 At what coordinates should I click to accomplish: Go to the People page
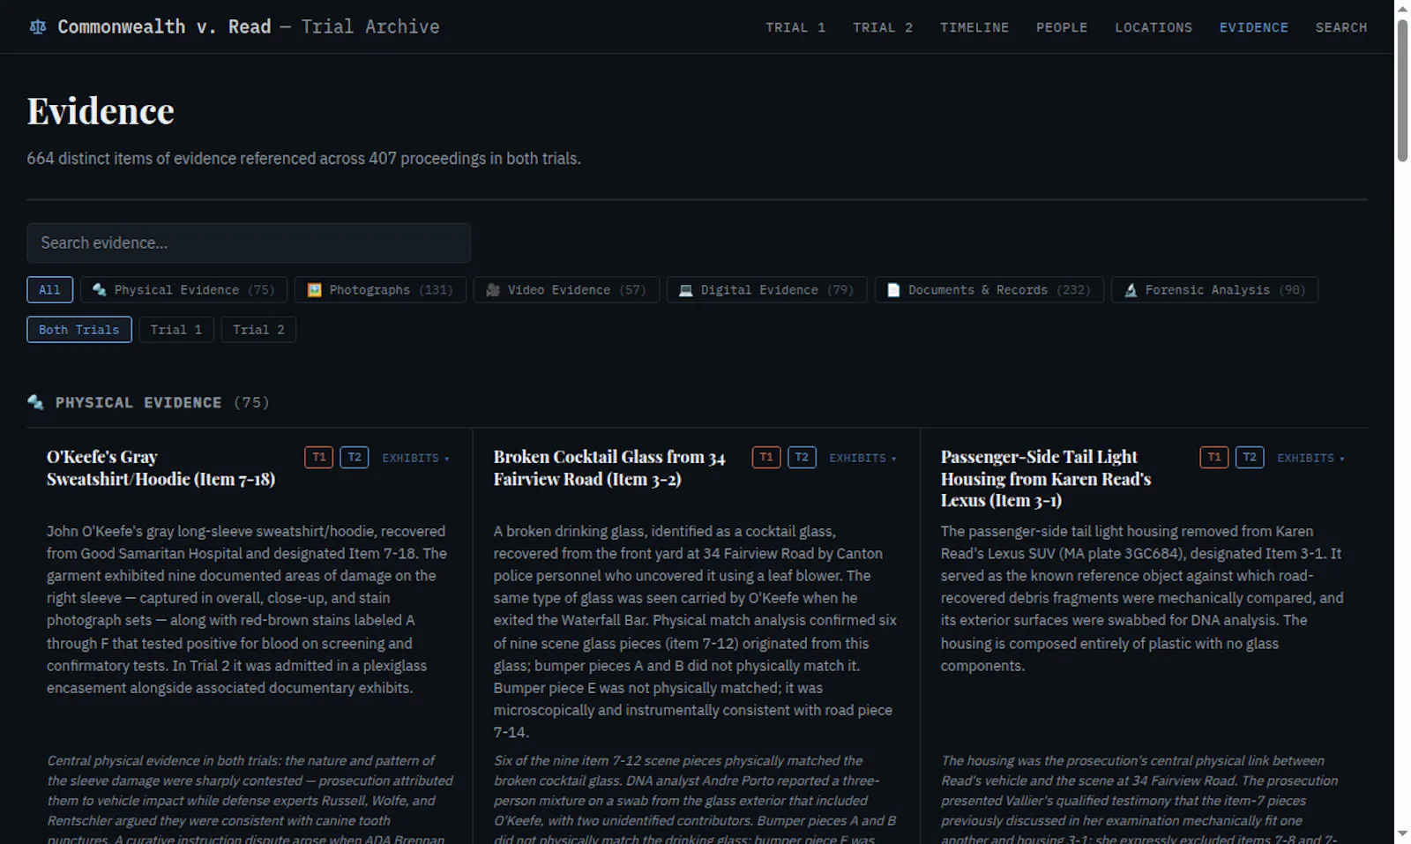coord(1062,27)
